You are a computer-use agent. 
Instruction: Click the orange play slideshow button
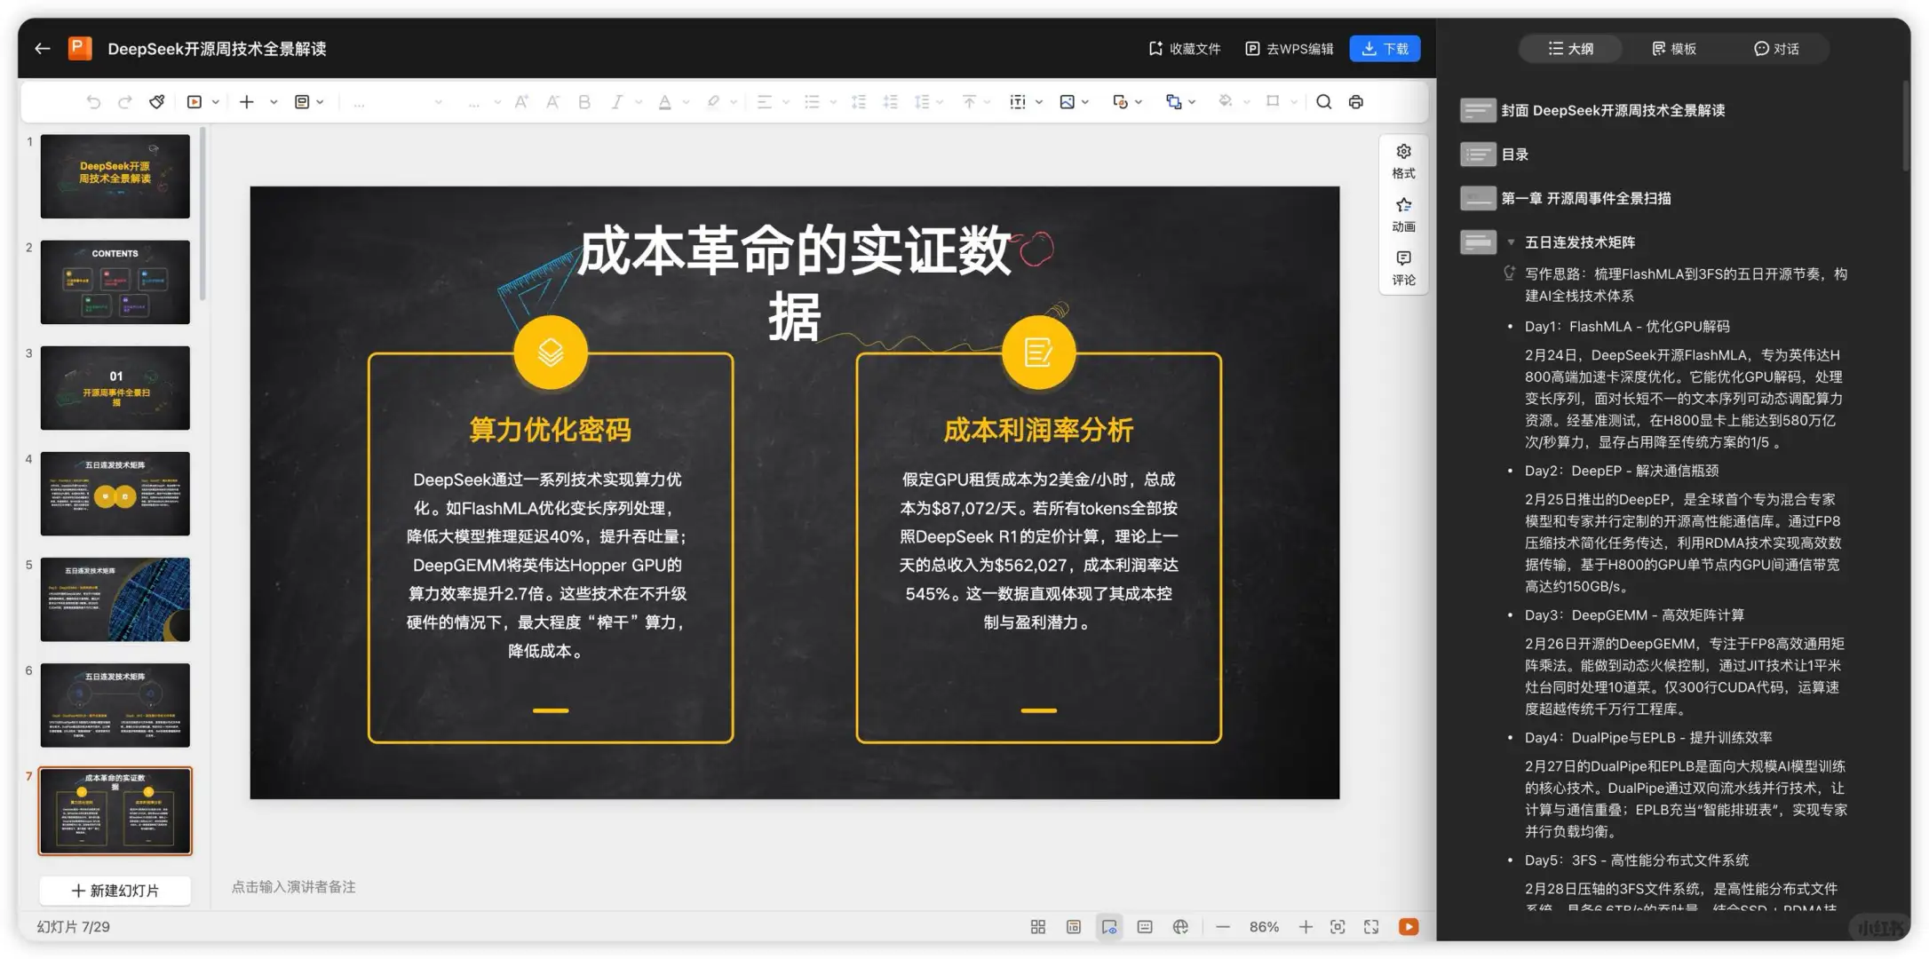pos(1409,927)
